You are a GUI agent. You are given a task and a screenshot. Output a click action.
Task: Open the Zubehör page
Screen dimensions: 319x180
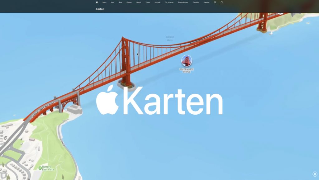[x=196, y=2]
